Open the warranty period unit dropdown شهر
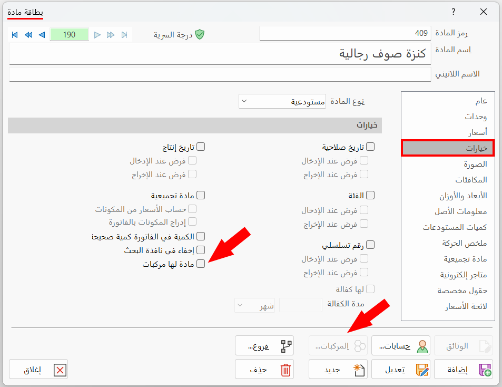 pyautogui.click(x=255, y=305)
